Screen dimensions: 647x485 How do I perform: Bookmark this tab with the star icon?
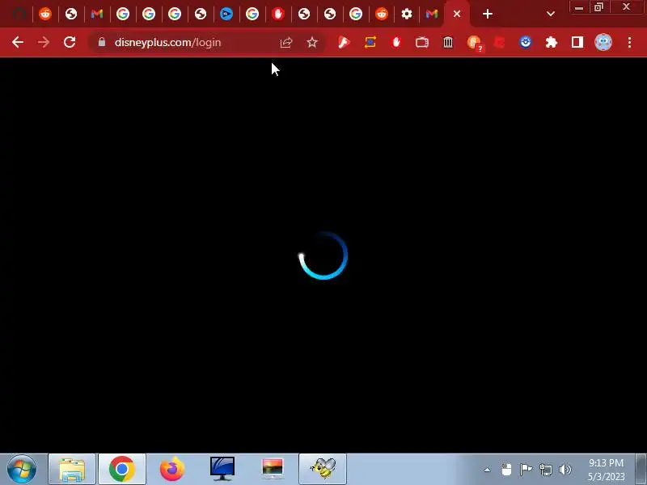(312, 42)
